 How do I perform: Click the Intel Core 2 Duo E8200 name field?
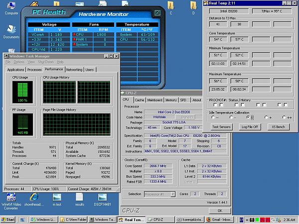click(173, 112)
